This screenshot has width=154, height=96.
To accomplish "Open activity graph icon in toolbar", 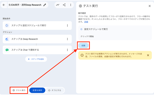I will (x=58, y=5).
